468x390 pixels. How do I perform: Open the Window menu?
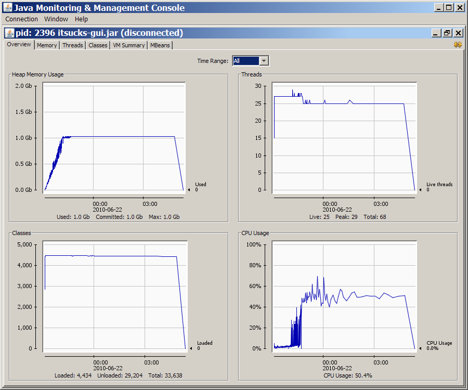pyautogui.click(x=56, y=19)
